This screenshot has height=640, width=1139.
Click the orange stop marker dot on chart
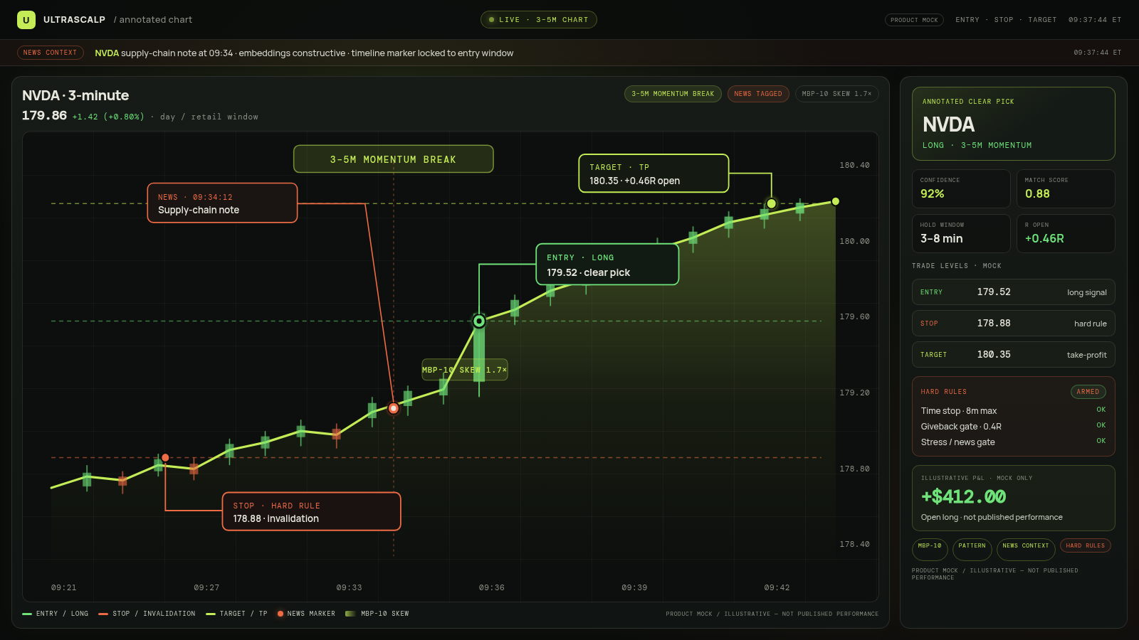[165, 458]
